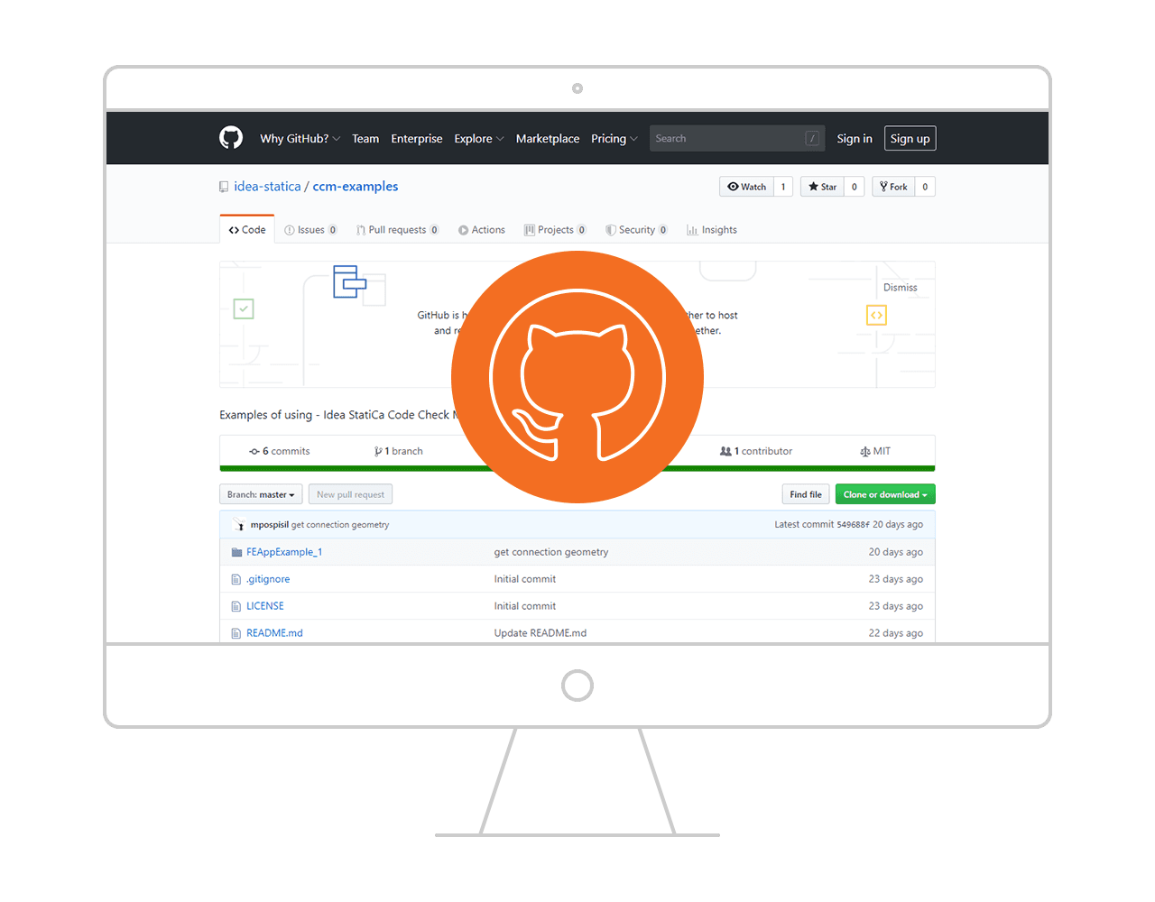Click the slash shortcut icon in search
The width and height of the screenshot is (1155, 902).
[x=812, y=138]
